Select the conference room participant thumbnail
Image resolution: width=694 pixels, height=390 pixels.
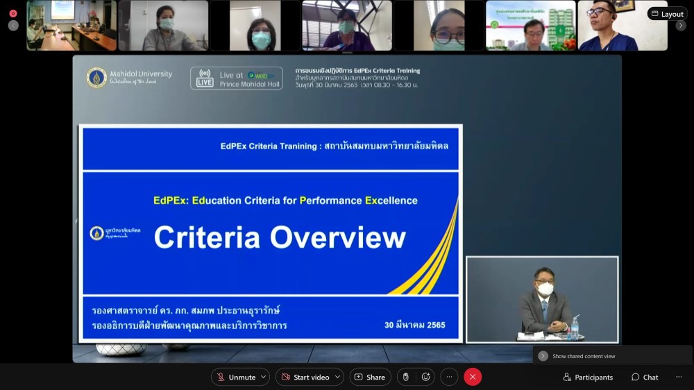pos(71,26)
